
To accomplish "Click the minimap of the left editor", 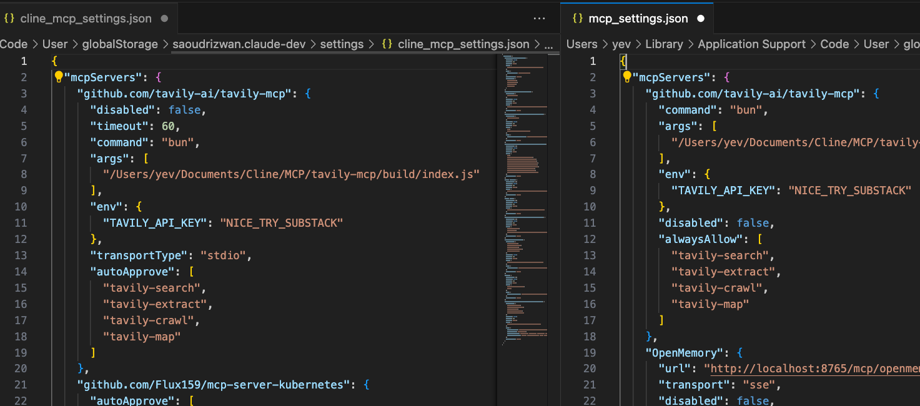I will 525,200.
